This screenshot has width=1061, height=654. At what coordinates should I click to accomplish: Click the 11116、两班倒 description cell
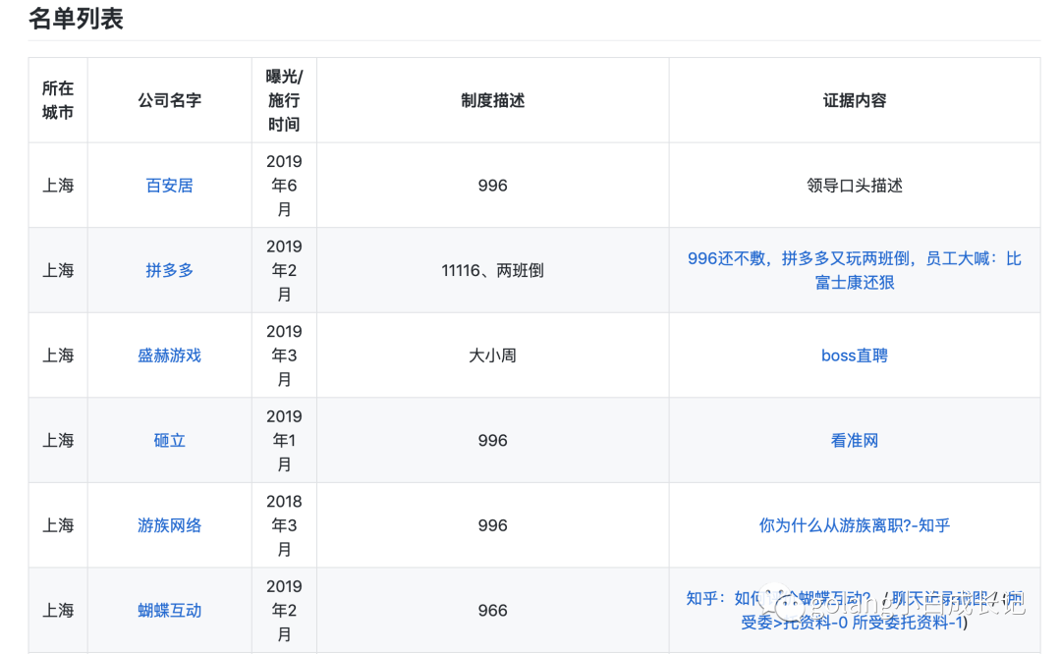click(492, 270)
